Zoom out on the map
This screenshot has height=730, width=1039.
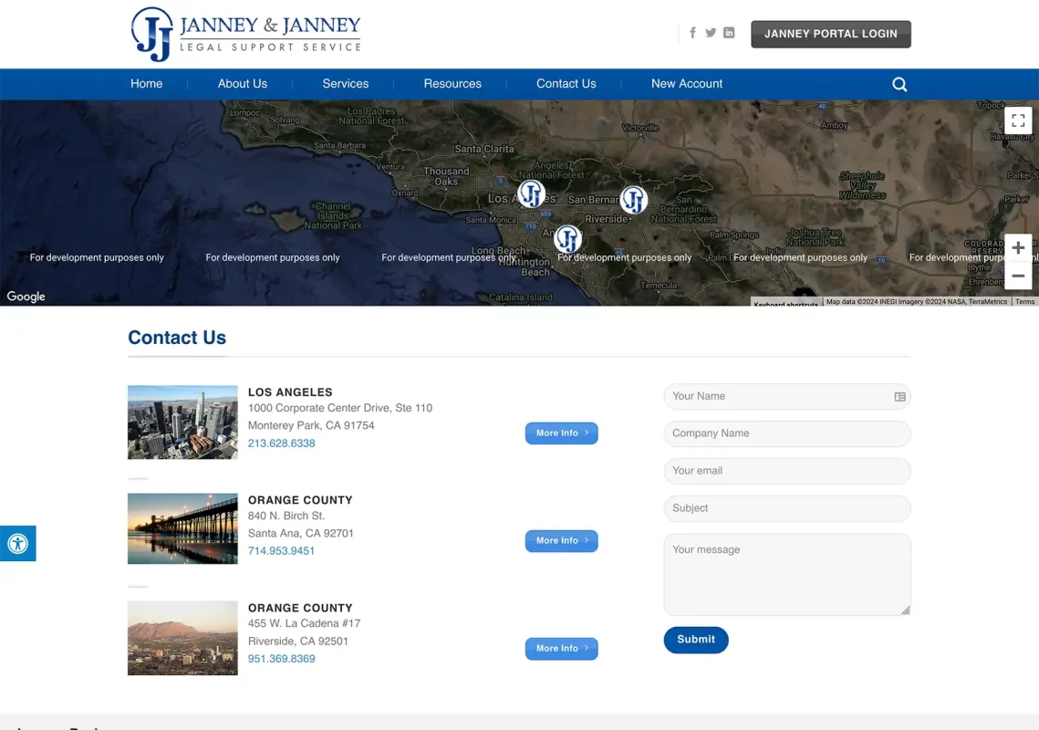1018,276
